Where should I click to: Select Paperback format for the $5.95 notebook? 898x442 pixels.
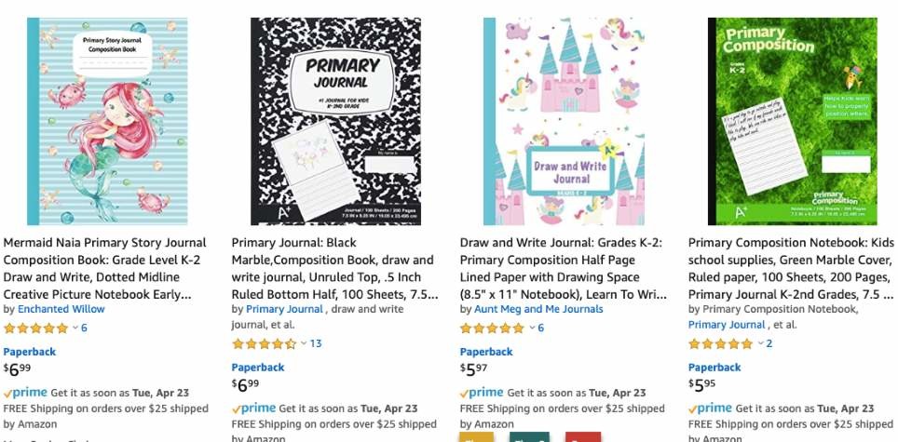[x=714, y=368]
